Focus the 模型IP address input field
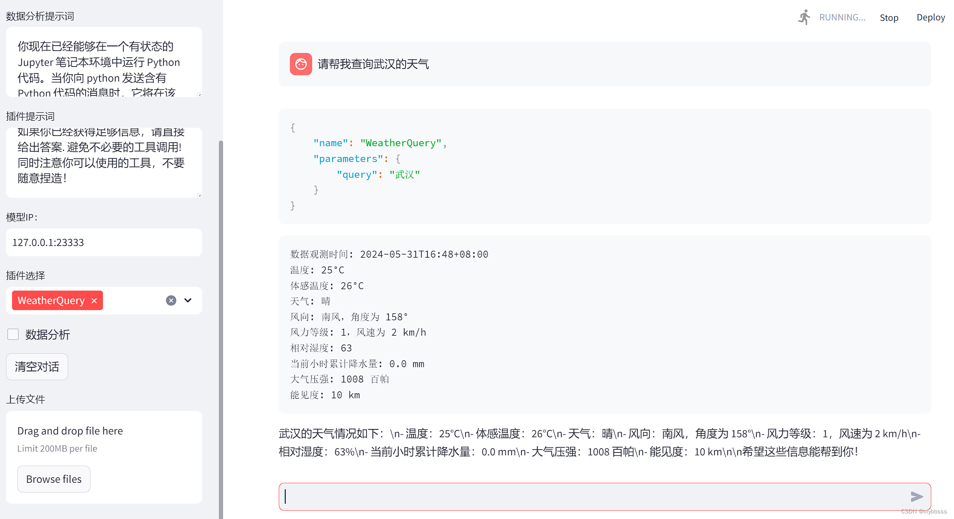954x519 pixels. 104,242
